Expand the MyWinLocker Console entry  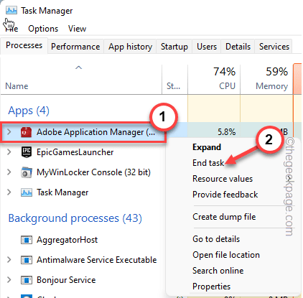click(x=9, y=172)
